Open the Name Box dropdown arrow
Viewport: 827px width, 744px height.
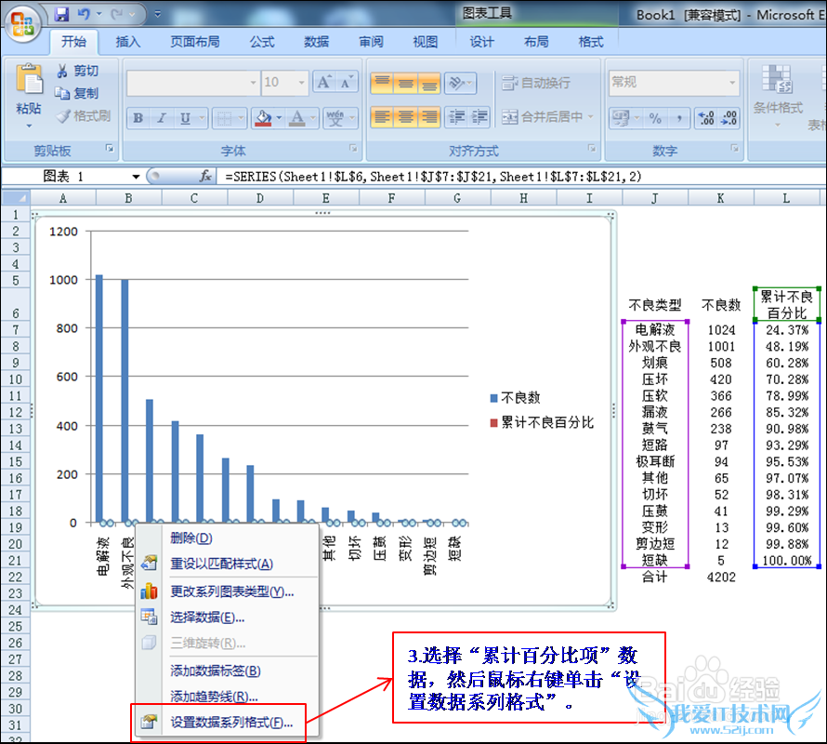(x=136, y=176)
